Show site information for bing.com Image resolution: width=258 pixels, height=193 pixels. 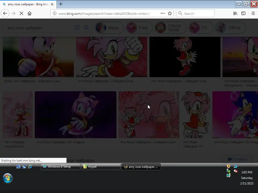pyautogui.click(x=54, y=14)
